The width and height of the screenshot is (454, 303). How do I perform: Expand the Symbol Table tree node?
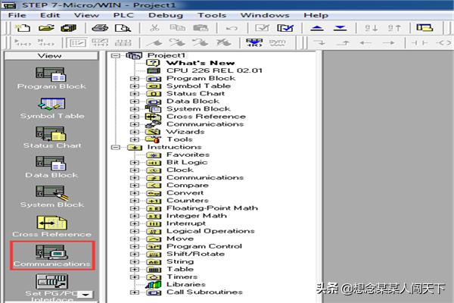click(134, 86)
